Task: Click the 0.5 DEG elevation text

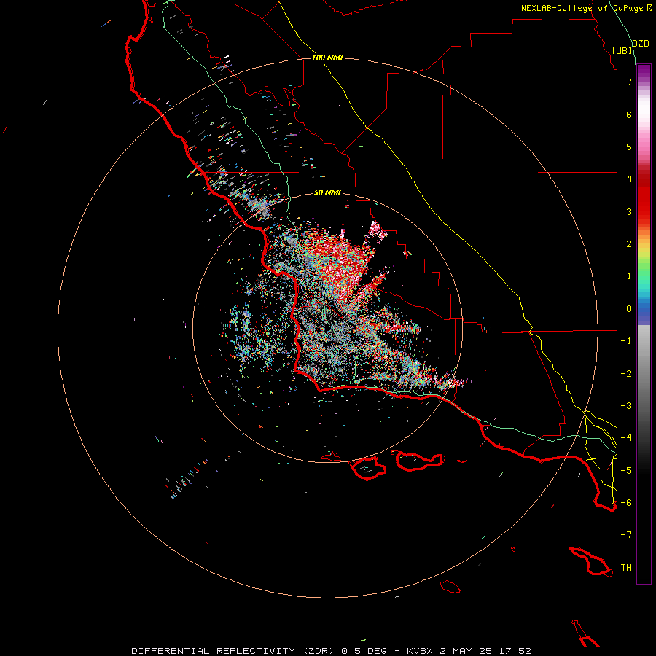Action: point(364,651)
